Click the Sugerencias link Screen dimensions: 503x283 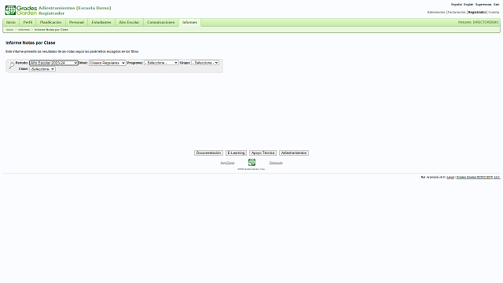pyautogui.click(x=483, y=5)
